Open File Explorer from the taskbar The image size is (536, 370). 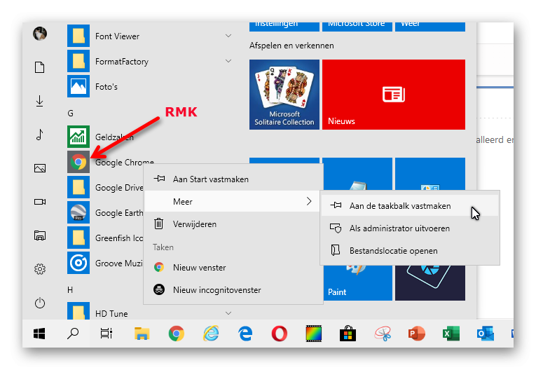pyautogui.click(x=142, y=334)
